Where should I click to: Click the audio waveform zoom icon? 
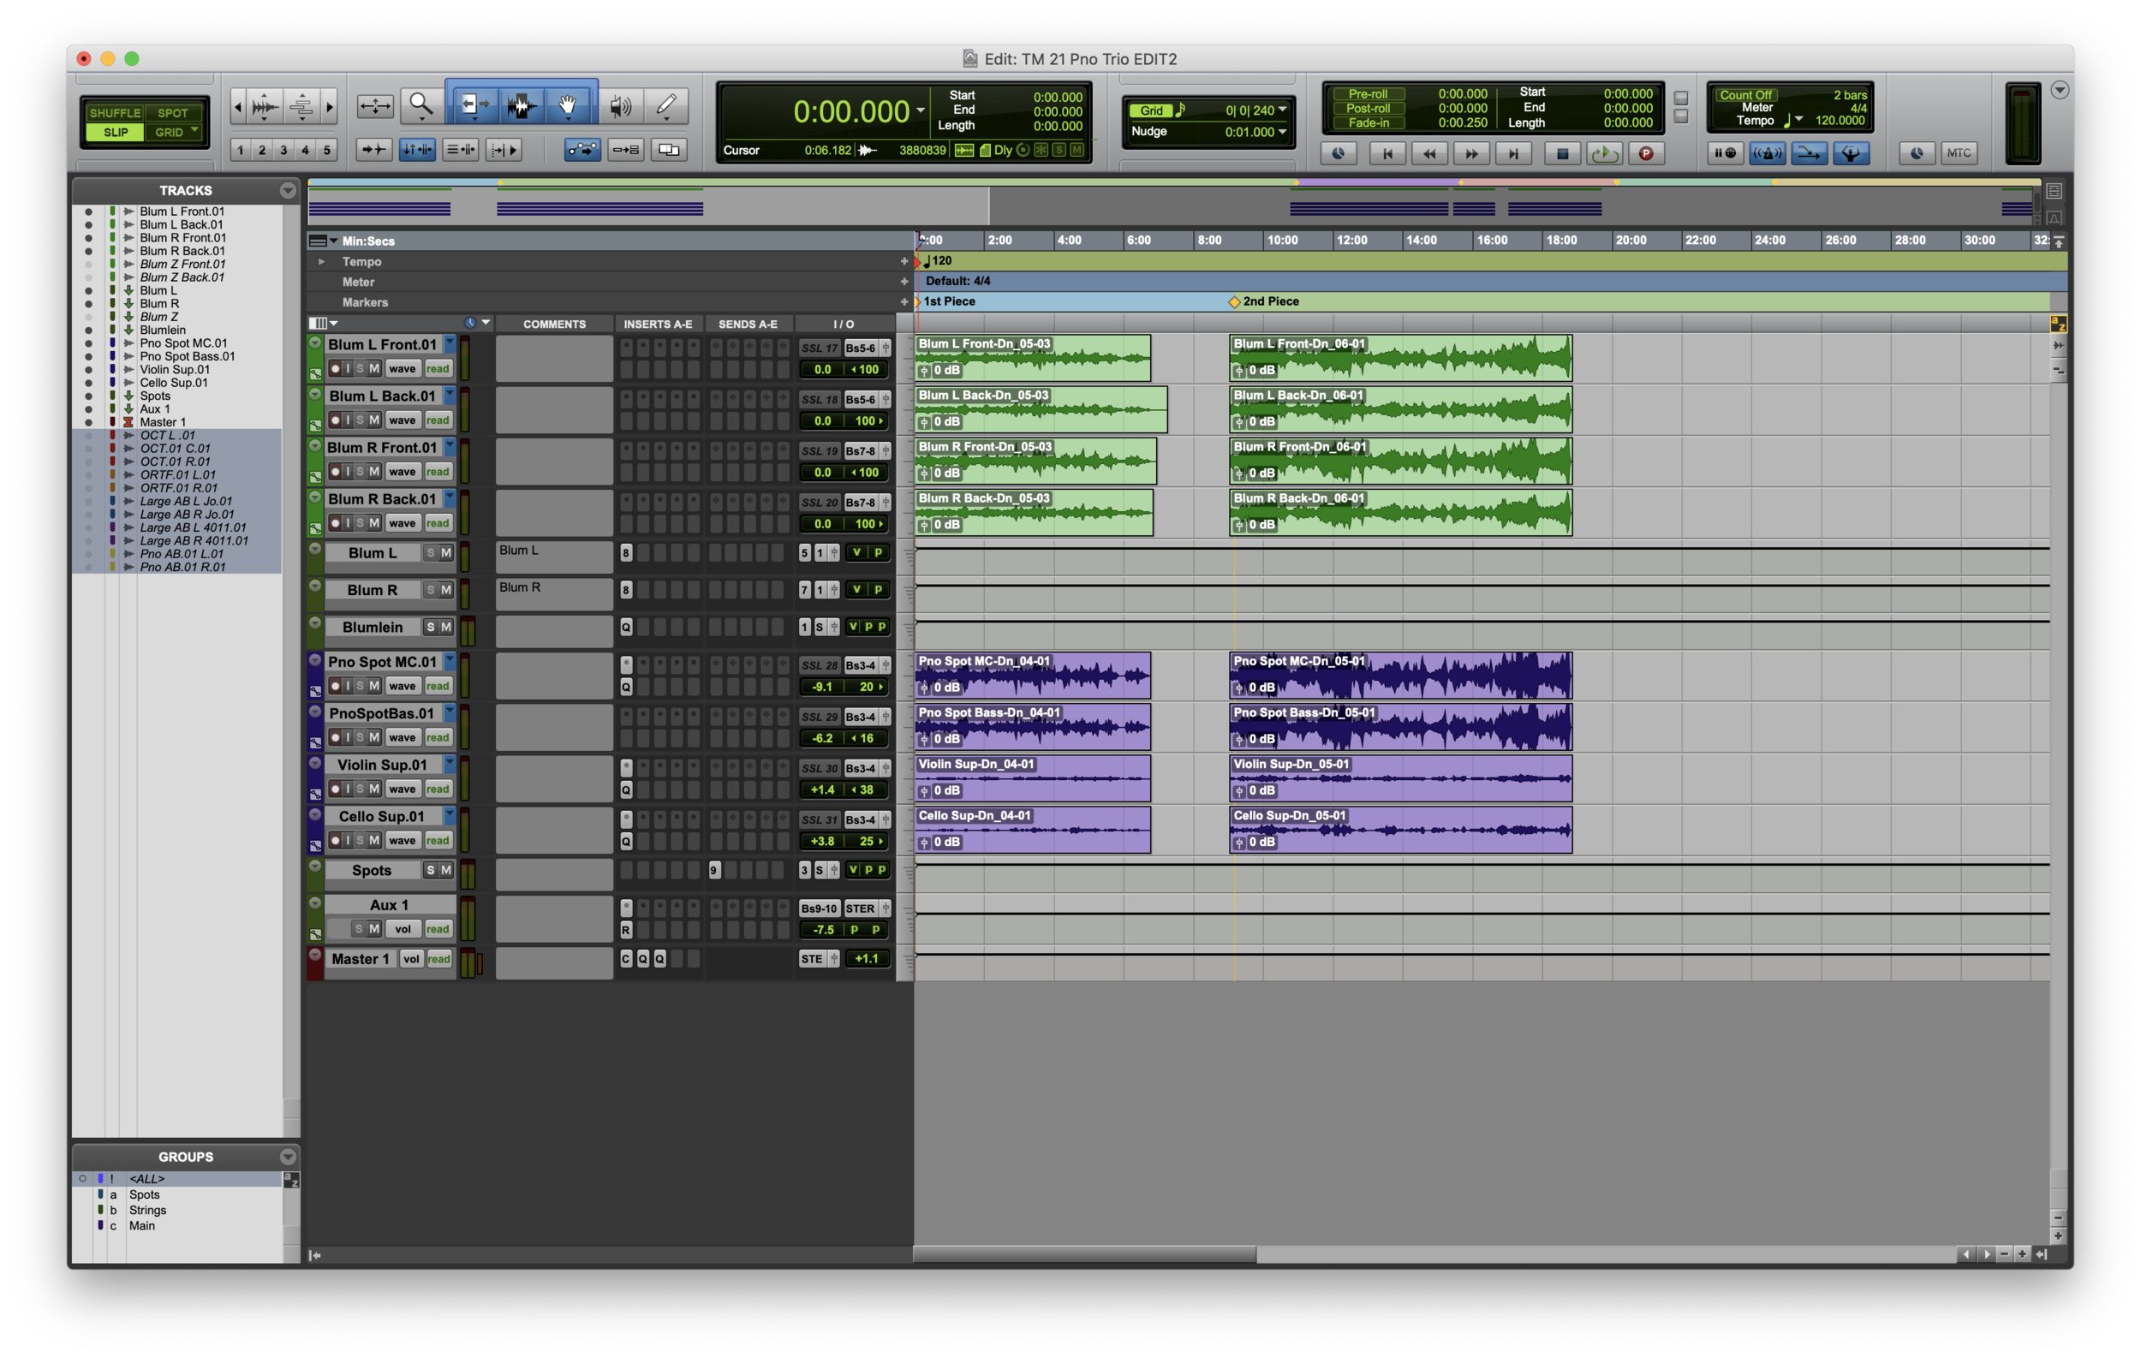coord(264,107)
